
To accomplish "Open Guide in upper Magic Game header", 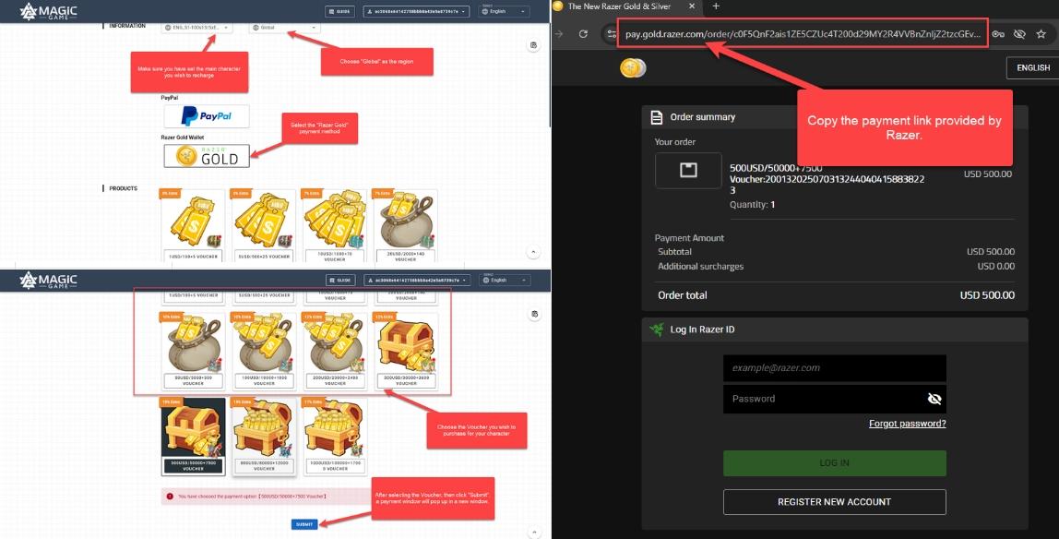I will (x=339, y=11).
